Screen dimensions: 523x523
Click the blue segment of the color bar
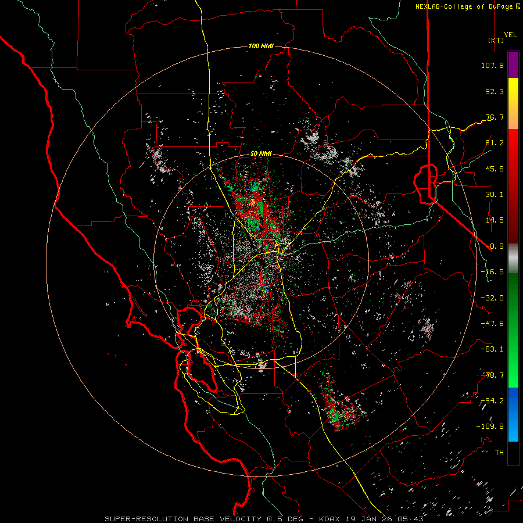click(x=513, y=414)
